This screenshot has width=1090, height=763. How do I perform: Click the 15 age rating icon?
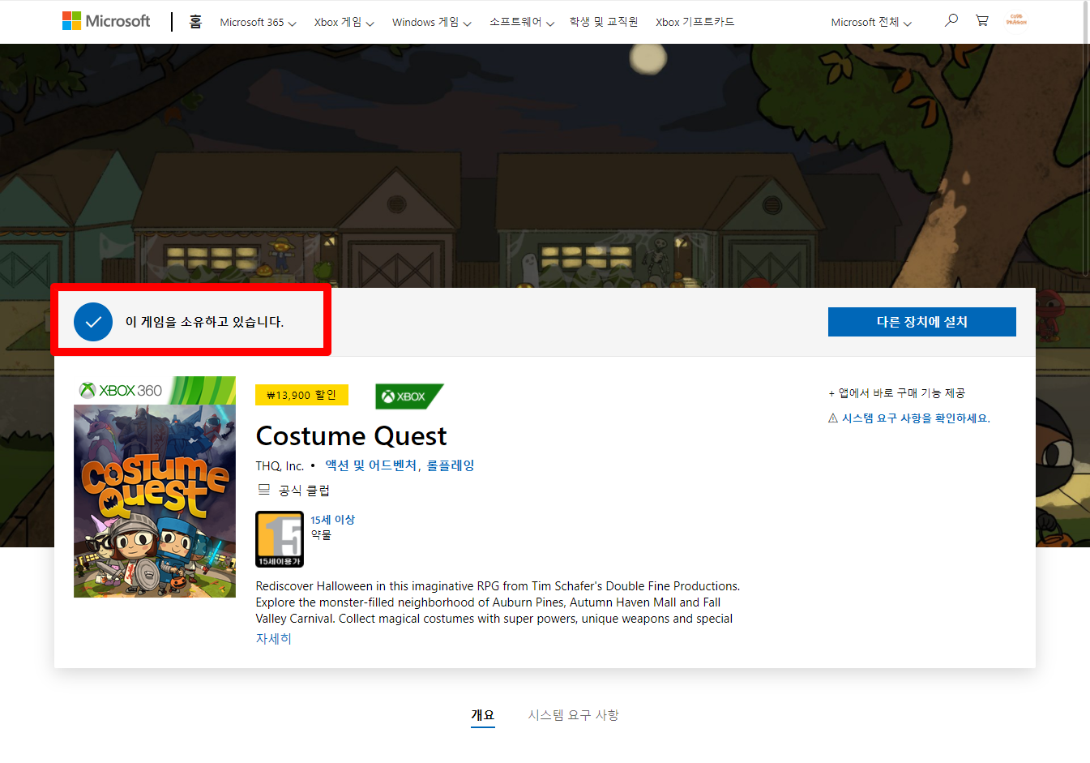pyautogui.click(x=280, y=539)
